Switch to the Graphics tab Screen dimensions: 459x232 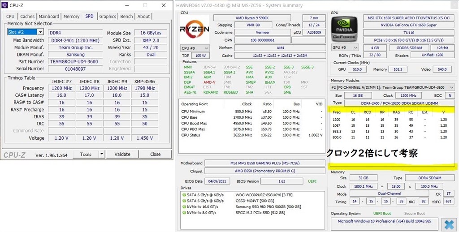pyautogui.click(x=108, y=17)
